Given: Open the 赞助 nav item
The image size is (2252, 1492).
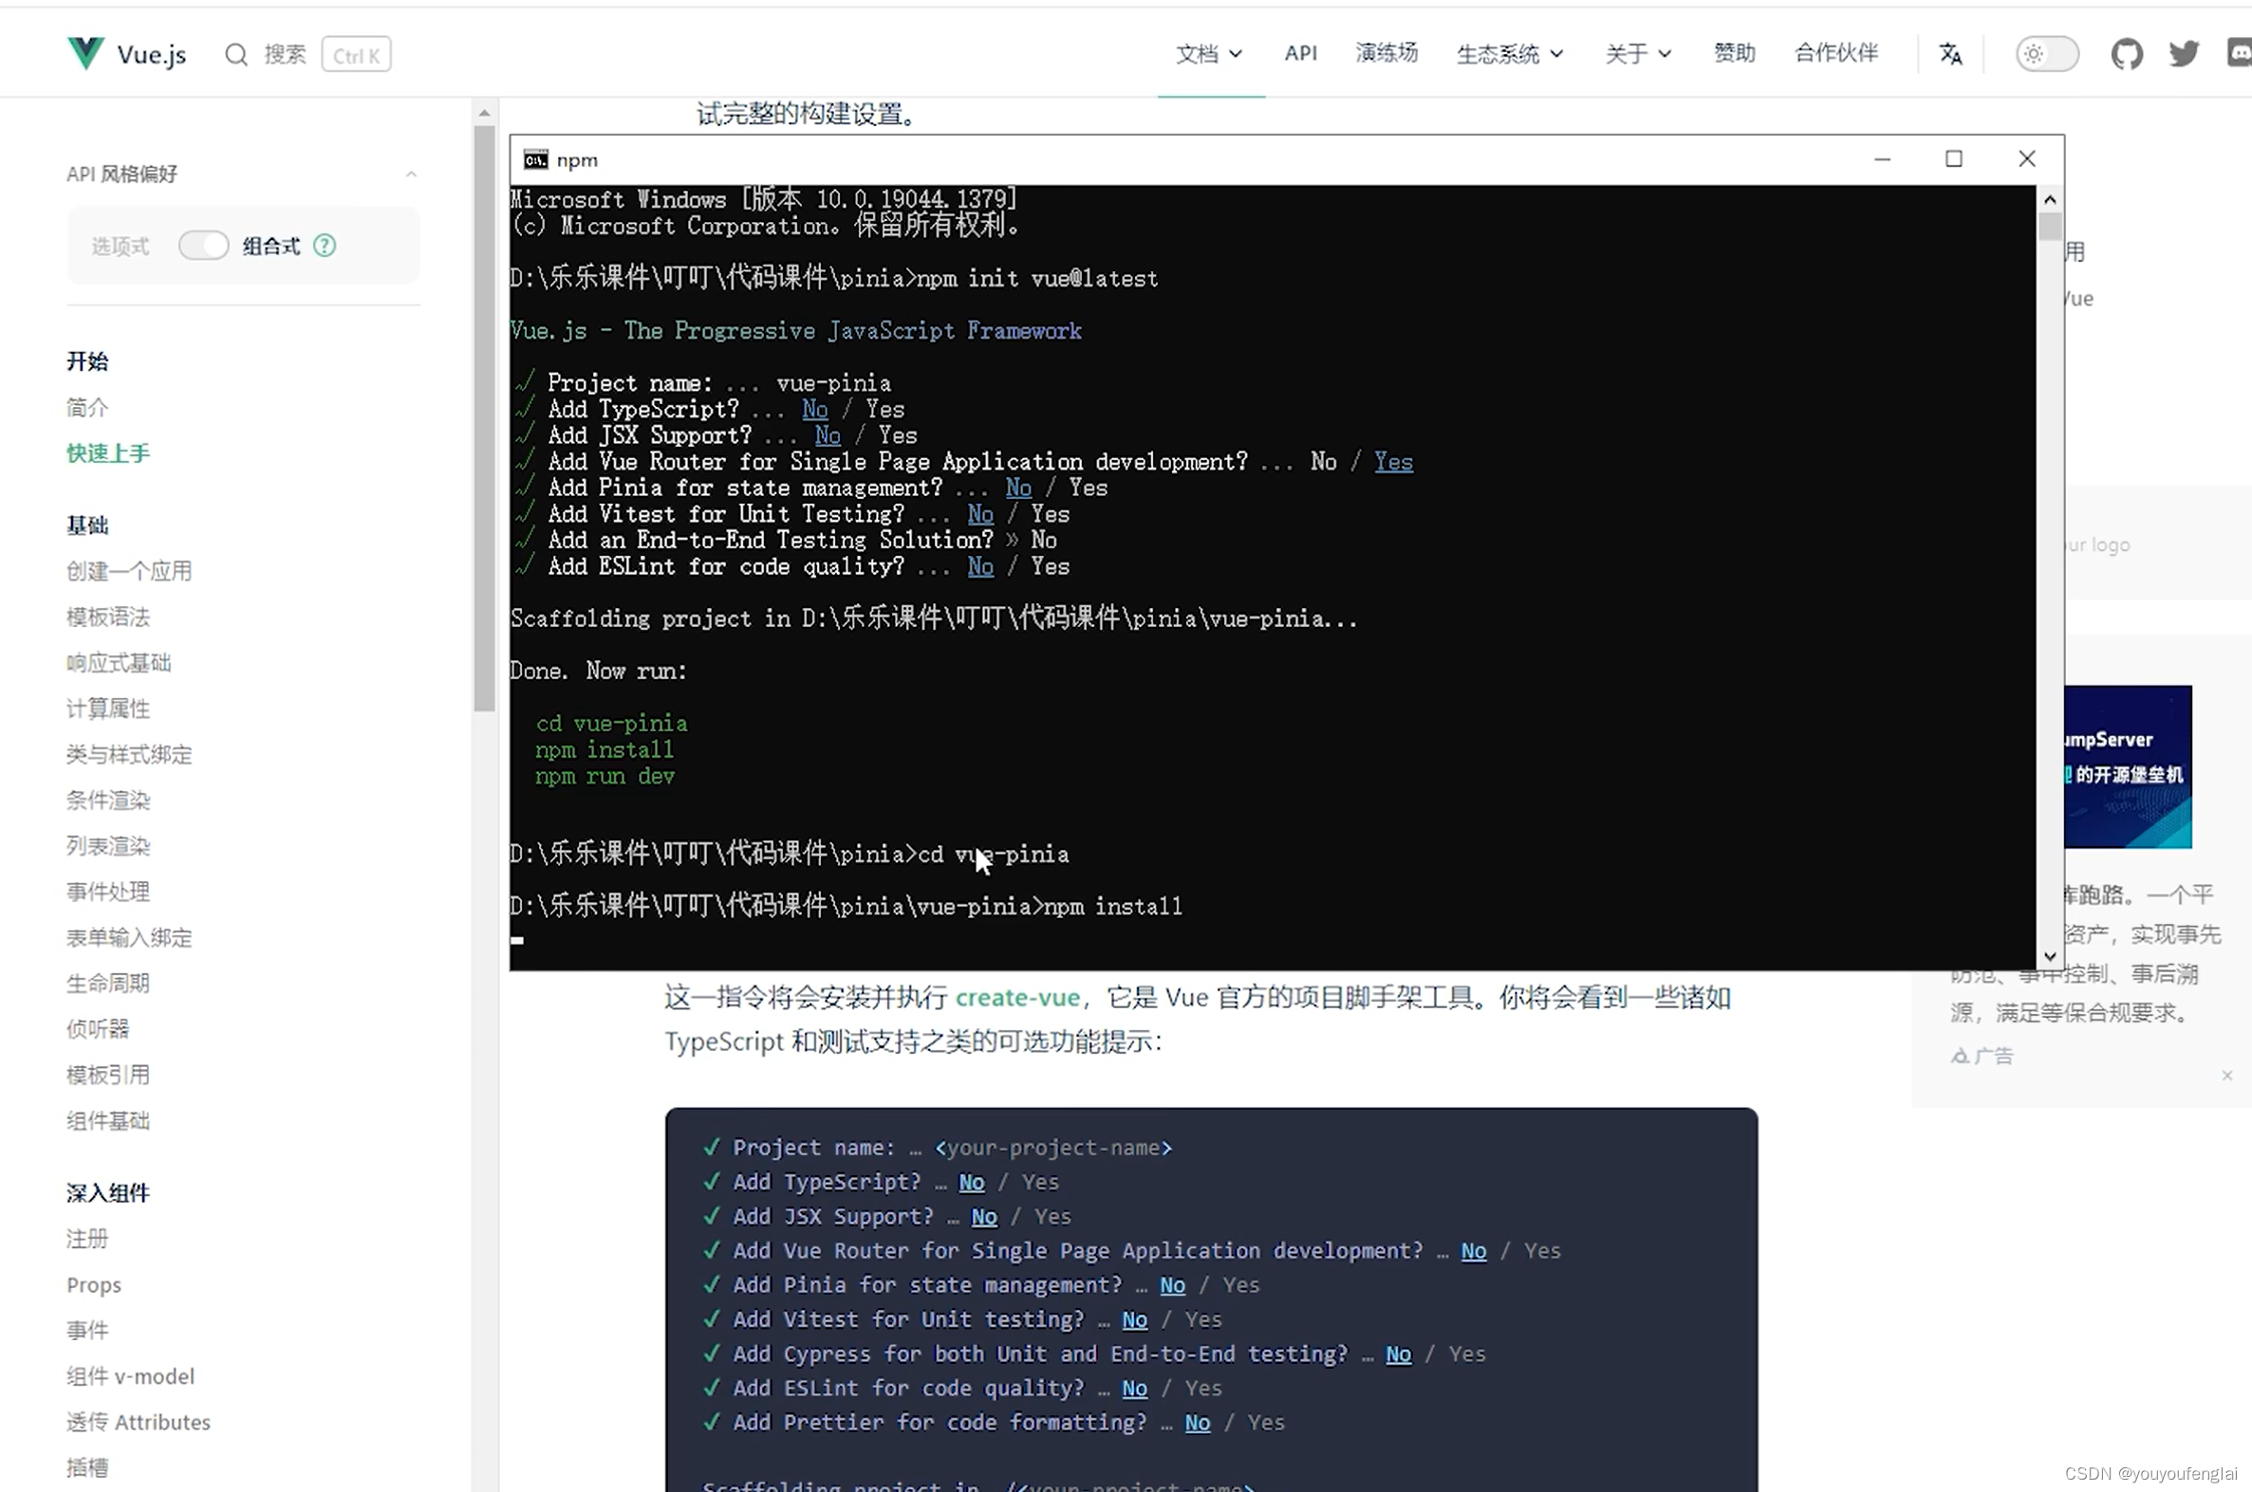Looking at the screenshot, I should [x=1734, y=53].
